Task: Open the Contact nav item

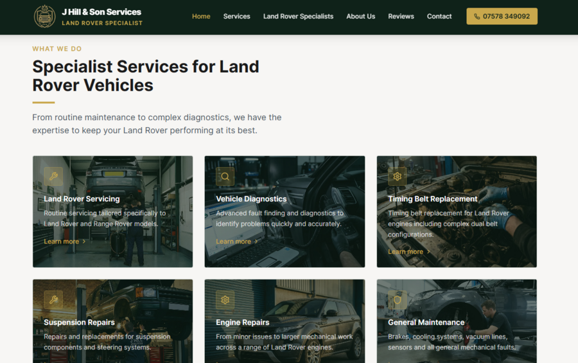Action: click(x=439, y=17)
